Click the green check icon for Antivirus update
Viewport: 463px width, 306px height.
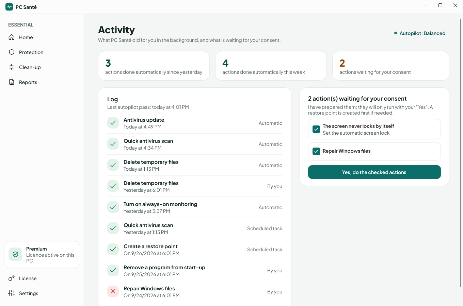click(x=113, y=123)
